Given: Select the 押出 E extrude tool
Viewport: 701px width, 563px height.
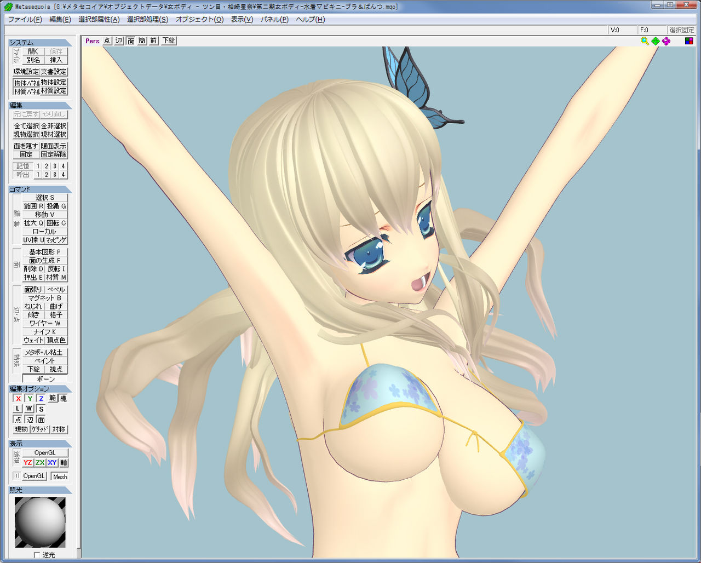Looking at the screenshot, I should tap(33, 278).
